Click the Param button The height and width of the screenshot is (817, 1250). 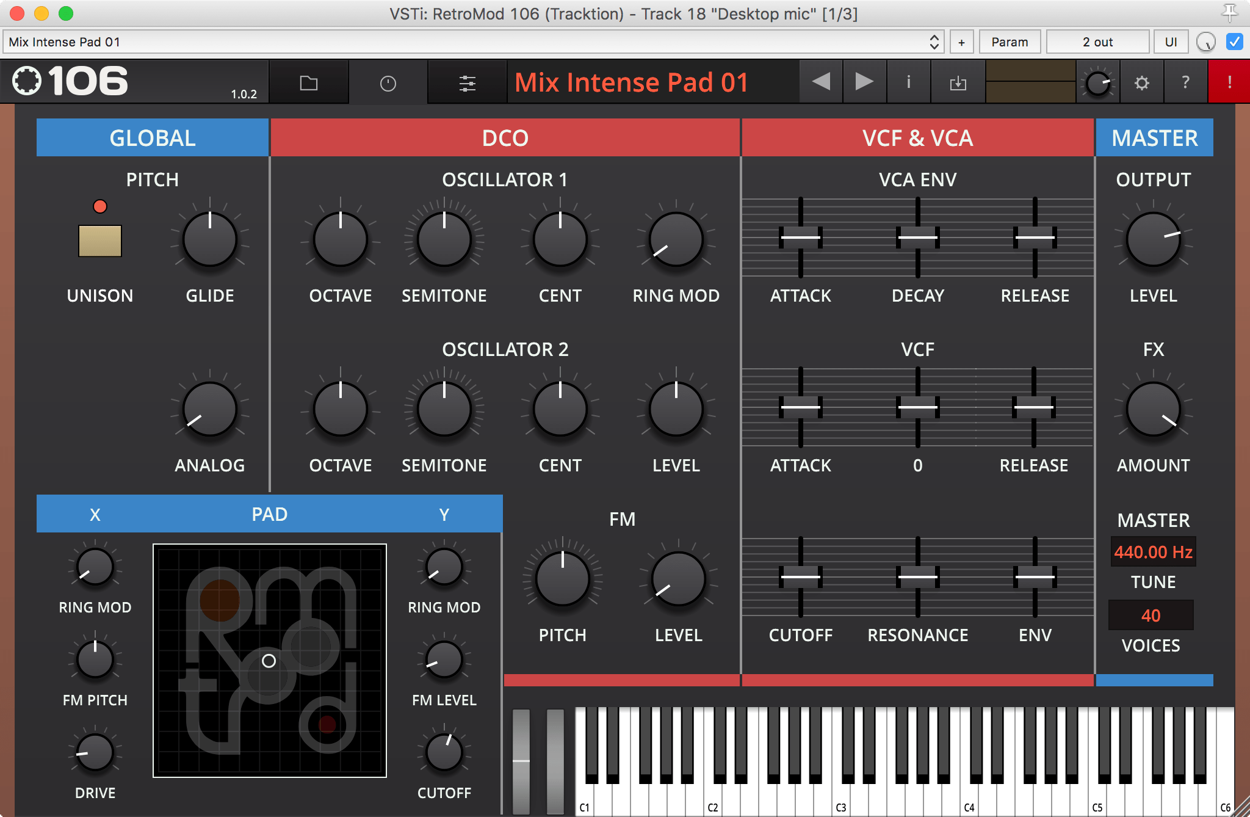[x=1010, y=42]
